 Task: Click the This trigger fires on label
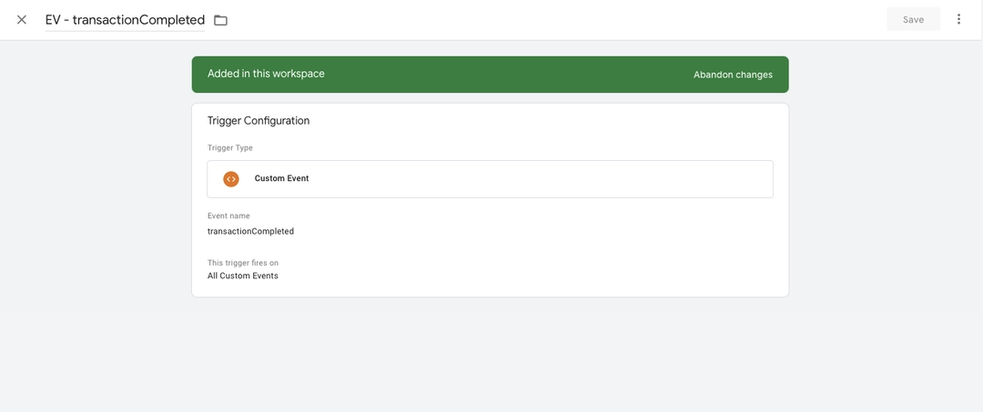tap(243, 263)
